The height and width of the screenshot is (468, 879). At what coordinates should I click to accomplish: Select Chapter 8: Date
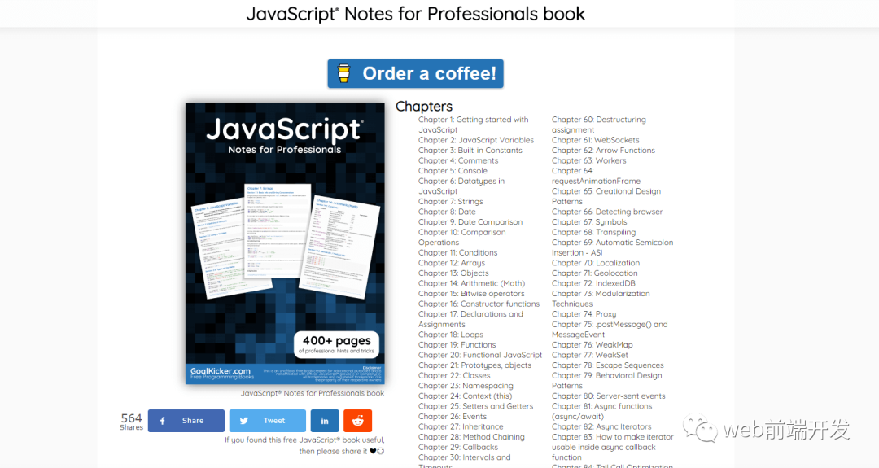tap(447, 212)
